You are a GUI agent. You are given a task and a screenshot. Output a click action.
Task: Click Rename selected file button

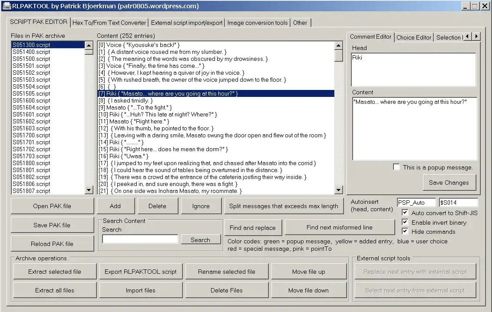coord(227,272)
